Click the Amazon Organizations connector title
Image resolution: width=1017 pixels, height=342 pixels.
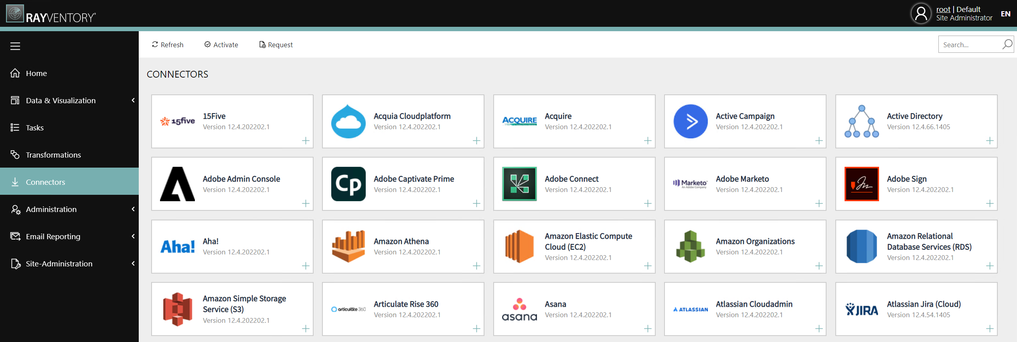(x=755, y=241)
